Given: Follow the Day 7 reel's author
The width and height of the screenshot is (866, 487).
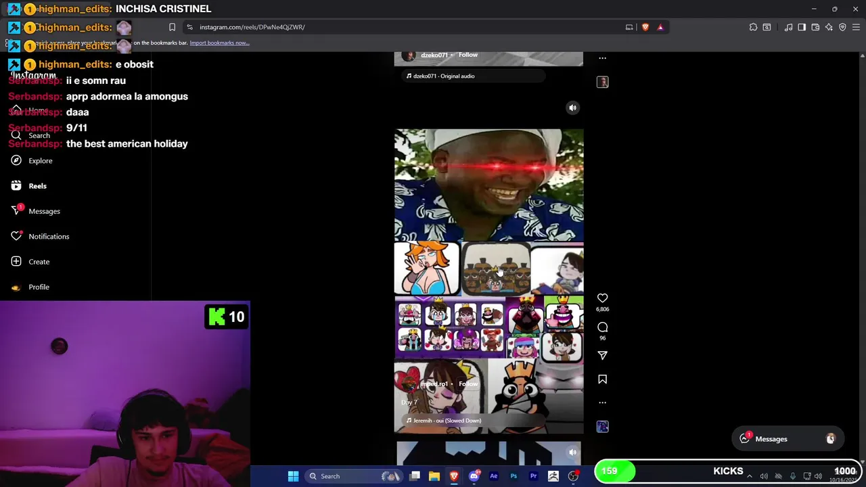Looking at the screenshot, I should tap(468, 384).
